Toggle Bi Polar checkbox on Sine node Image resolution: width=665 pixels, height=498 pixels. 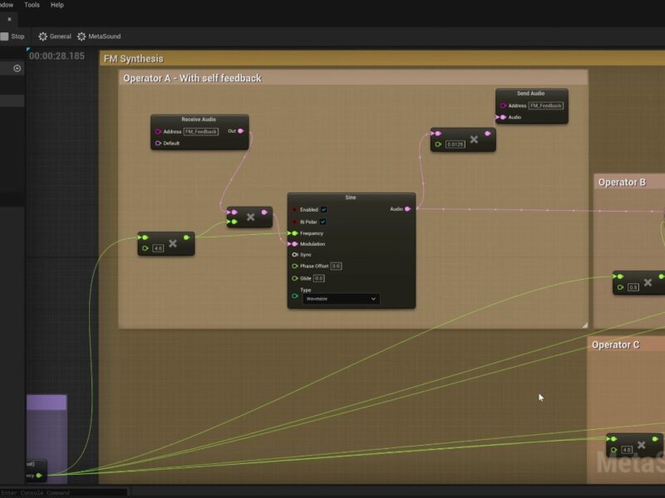coord(323,222)
